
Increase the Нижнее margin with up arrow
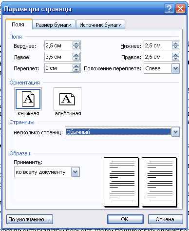click(x=175, y=43)
